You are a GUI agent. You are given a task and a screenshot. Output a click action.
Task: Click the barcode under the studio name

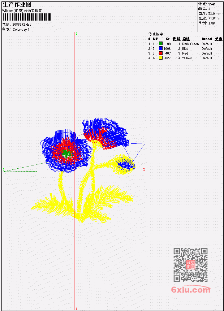point(27,17)
